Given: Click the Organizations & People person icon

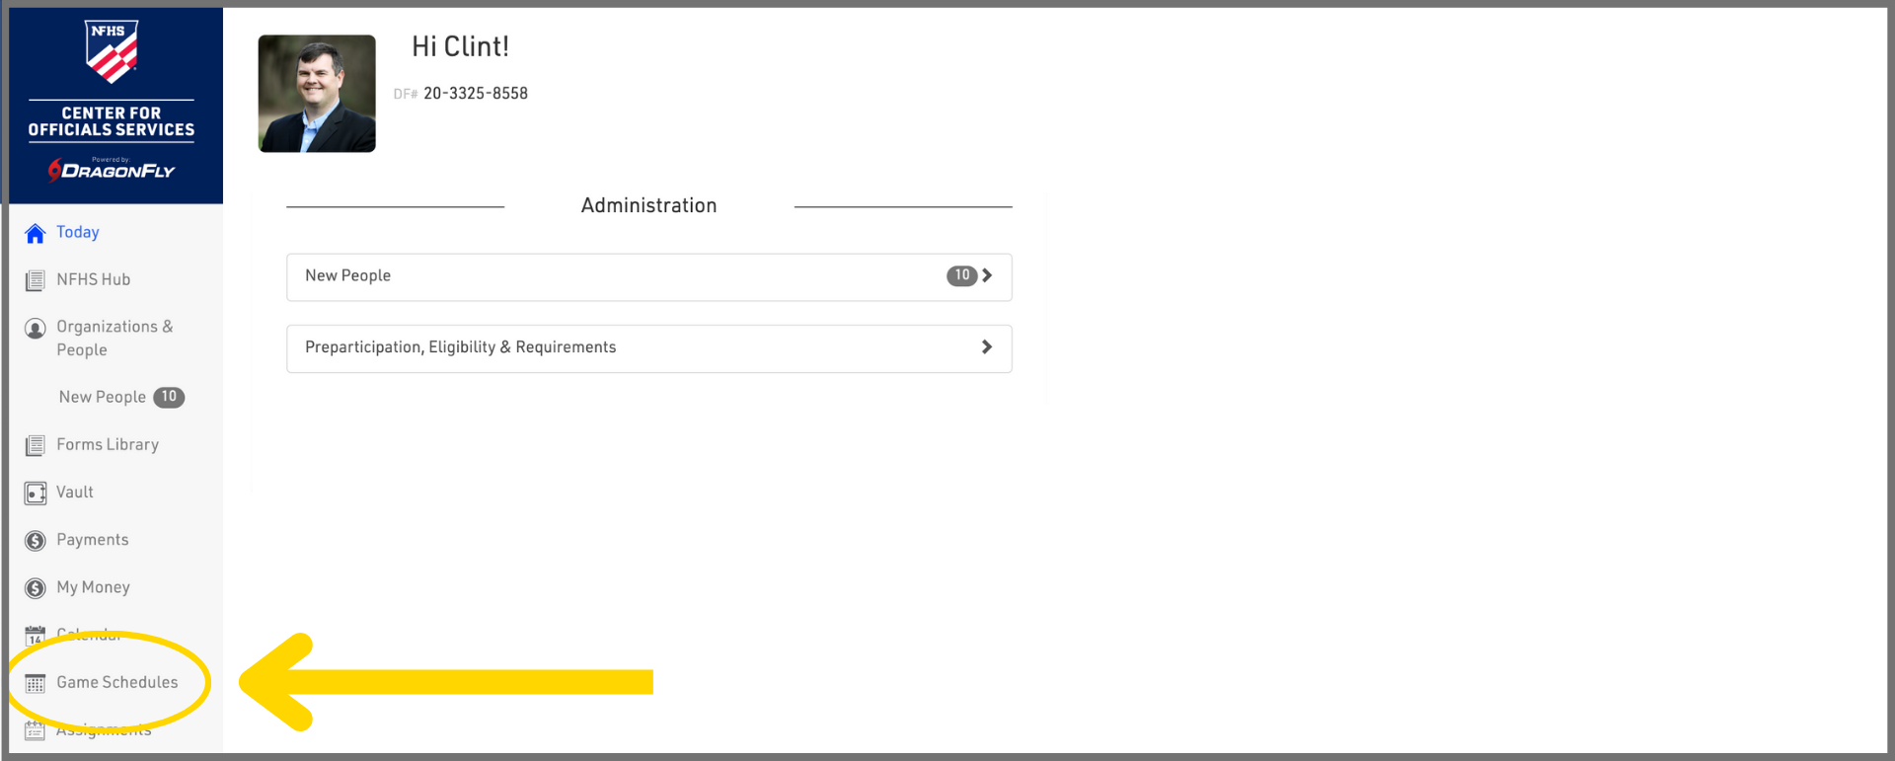Looking at the screenshot, I should [36, 329].
